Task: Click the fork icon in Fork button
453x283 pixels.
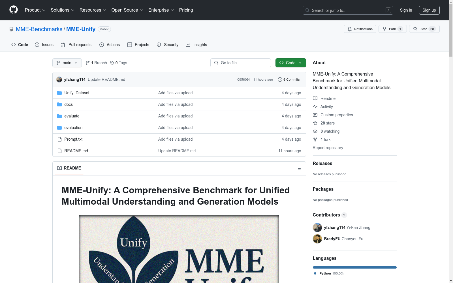Action: pos(384,29)
